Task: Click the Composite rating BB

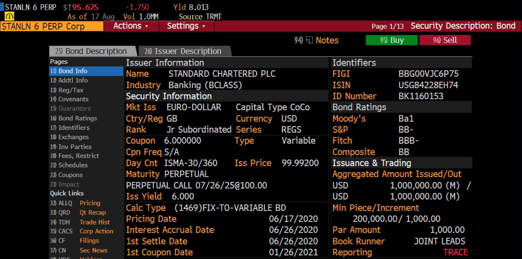Action: 404,152
